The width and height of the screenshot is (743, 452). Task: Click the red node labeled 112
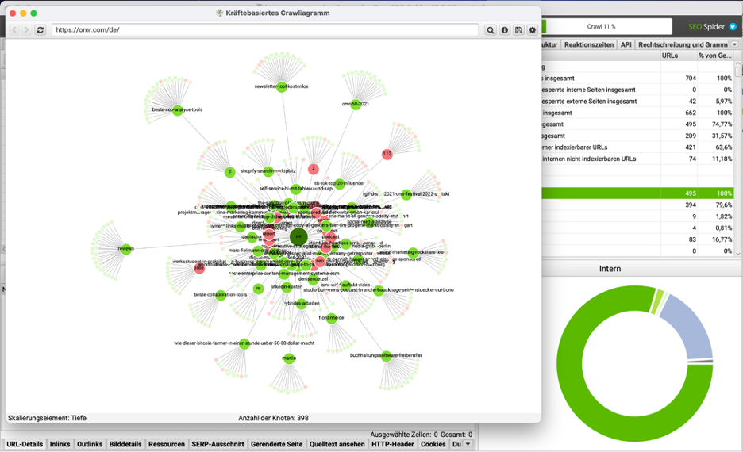coord(387,154)
